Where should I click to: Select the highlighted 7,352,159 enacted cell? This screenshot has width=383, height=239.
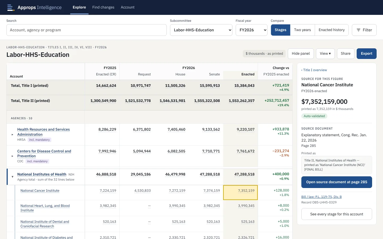pos(240,193)
